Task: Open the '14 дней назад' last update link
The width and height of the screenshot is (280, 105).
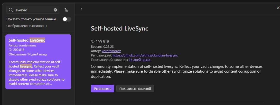Action: (139, 60)
